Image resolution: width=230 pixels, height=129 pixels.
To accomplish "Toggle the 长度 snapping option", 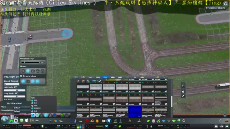I will [x=32, y=103].
